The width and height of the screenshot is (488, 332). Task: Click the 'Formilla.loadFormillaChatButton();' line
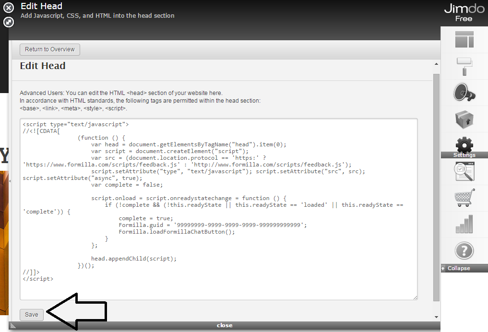tap(177, 232)
